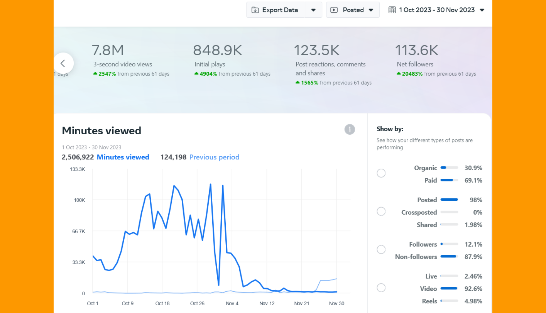Viewport: 546px width, 313px height.
Task: Click the Paid percentage progress bar
Action: [449, 180]
